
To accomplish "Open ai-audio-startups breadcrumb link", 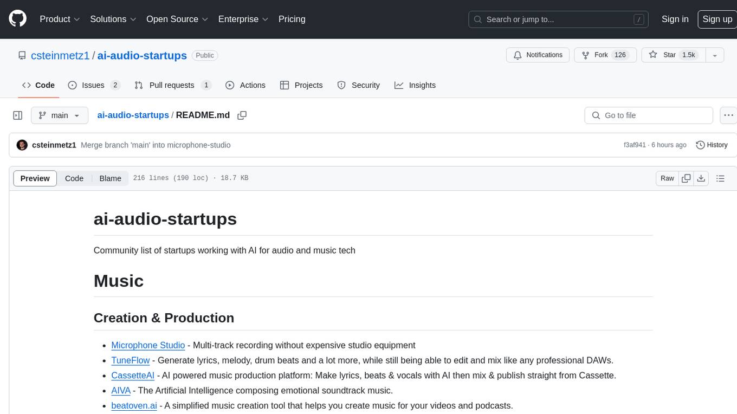I will pos(133,115).
